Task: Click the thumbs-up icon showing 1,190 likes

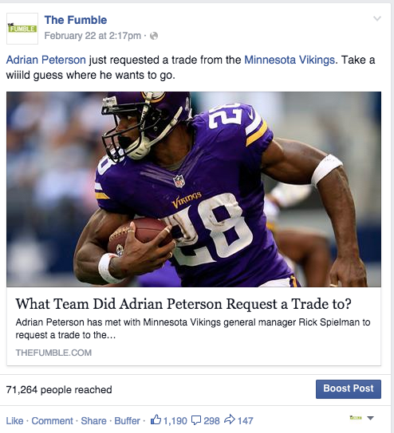Action: click(156, 419)
